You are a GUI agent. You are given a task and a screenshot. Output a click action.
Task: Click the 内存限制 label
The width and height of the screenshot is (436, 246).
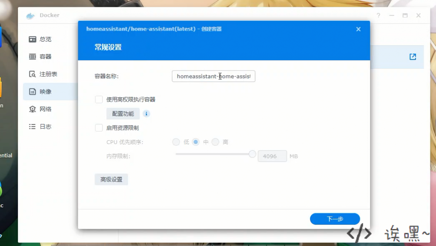click(118, 156)
